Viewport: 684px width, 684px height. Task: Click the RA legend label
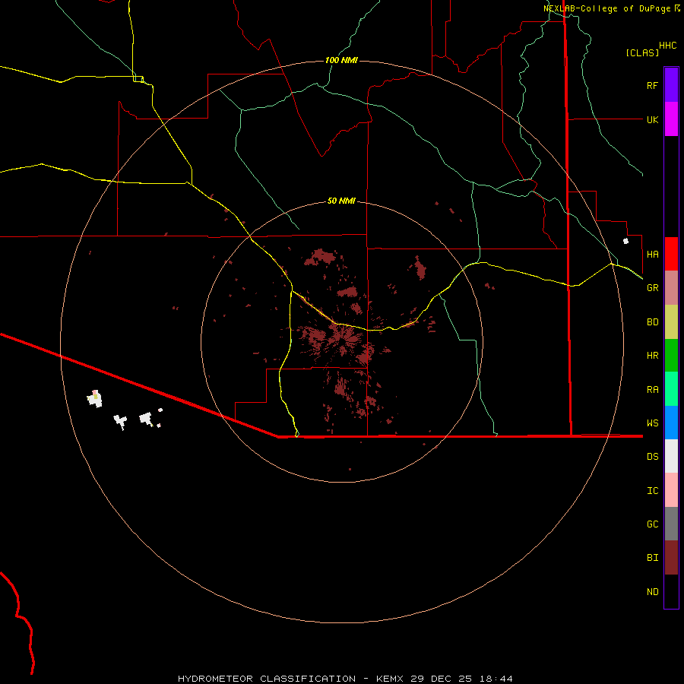(652, 389)
